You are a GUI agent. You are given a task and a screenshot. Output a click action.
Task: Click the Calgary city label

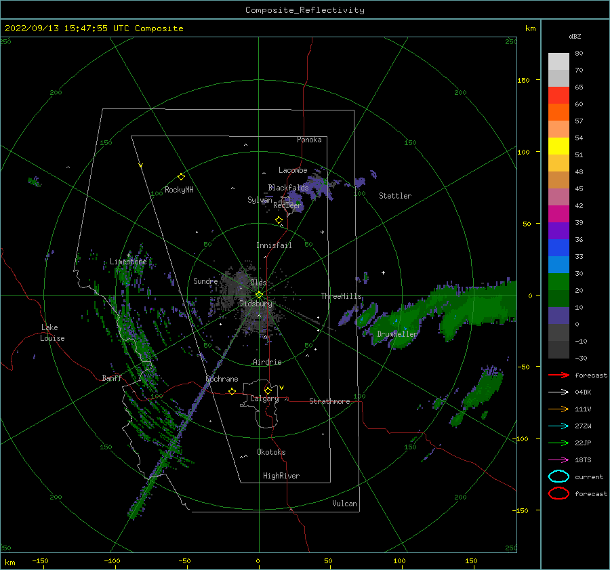pos(264,399)
